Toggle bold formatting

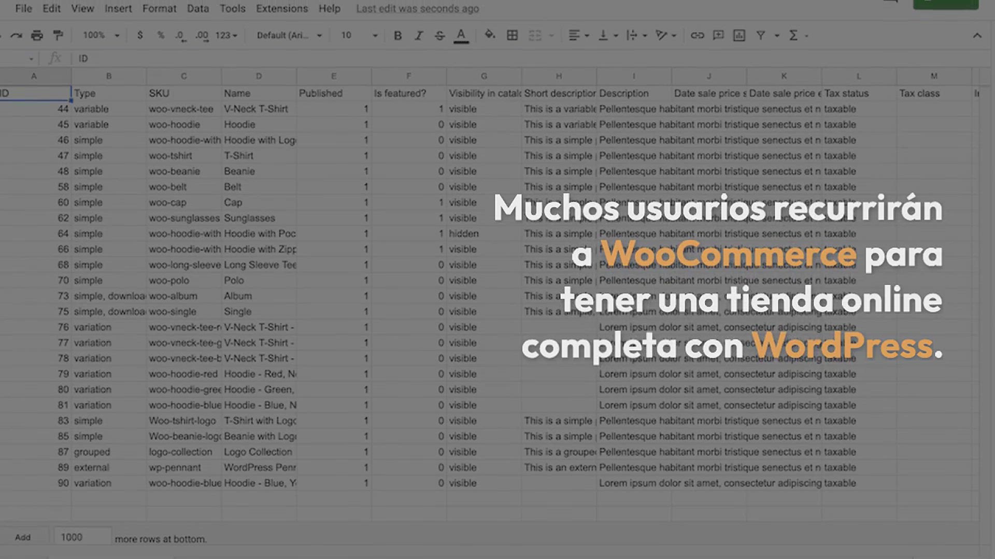397,35
